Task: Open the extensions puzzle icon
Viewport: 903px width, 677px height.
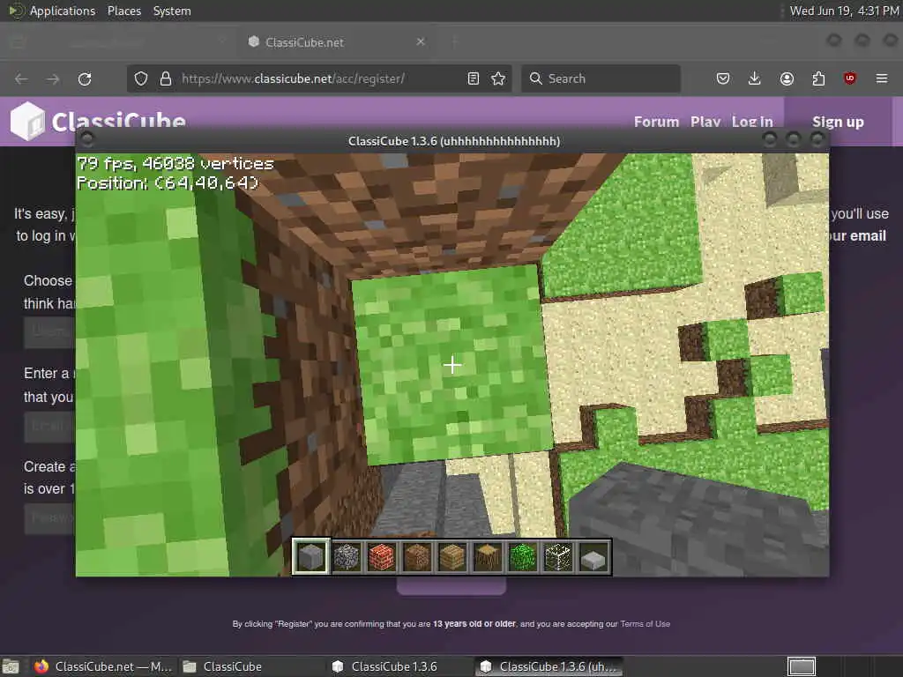Action: tap(818, 78)
